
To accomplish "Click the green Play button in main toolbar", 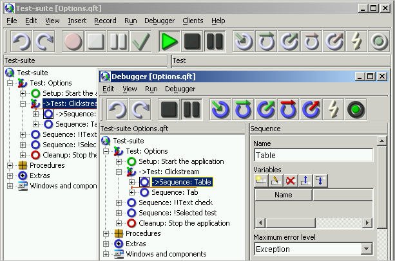I will click(170, 42).
